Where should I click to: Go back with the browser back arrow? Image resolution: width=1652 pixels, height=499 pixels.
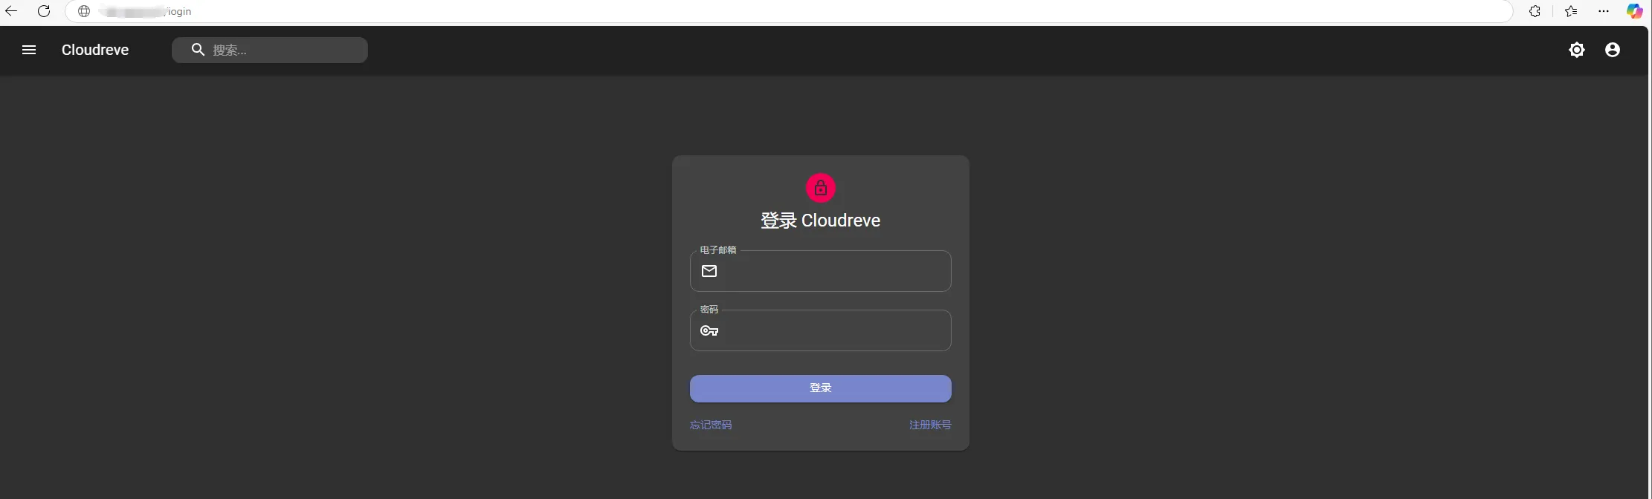[x=11, y=11]
